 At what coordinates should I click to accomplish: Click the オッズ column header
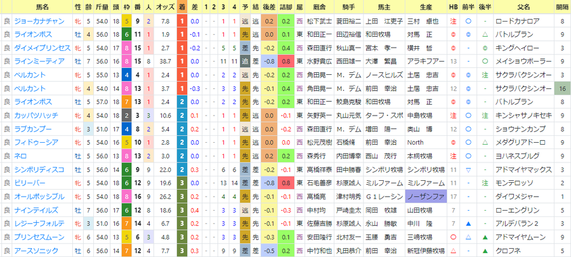pos(165,7)
